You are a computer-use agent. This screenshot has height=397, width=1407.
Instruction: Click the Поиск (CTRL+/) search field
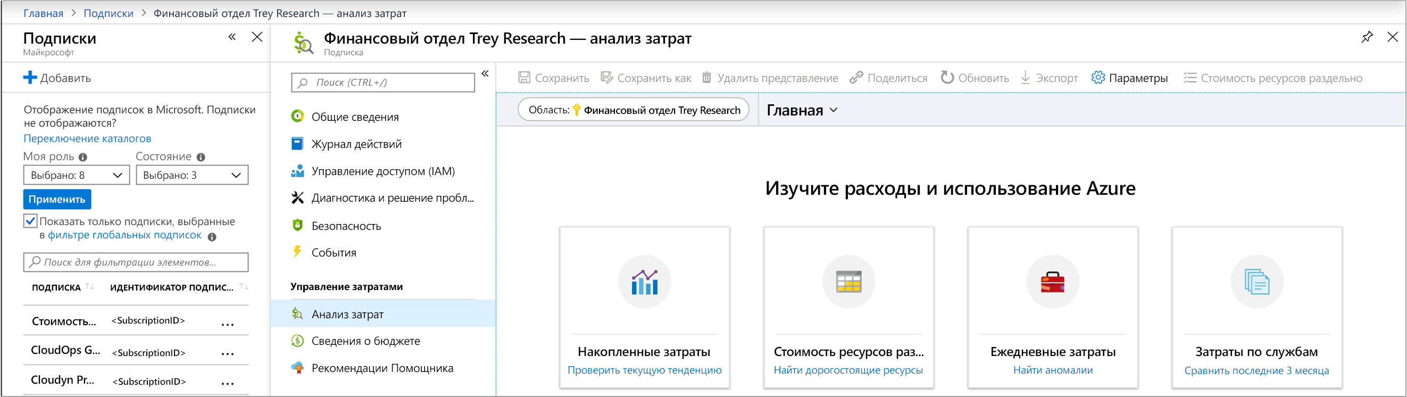click(x=384, y=82)
